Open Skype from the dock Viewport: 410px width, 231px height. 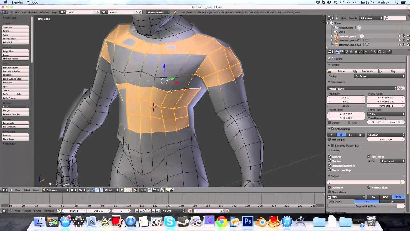click(x=169, y=222)
